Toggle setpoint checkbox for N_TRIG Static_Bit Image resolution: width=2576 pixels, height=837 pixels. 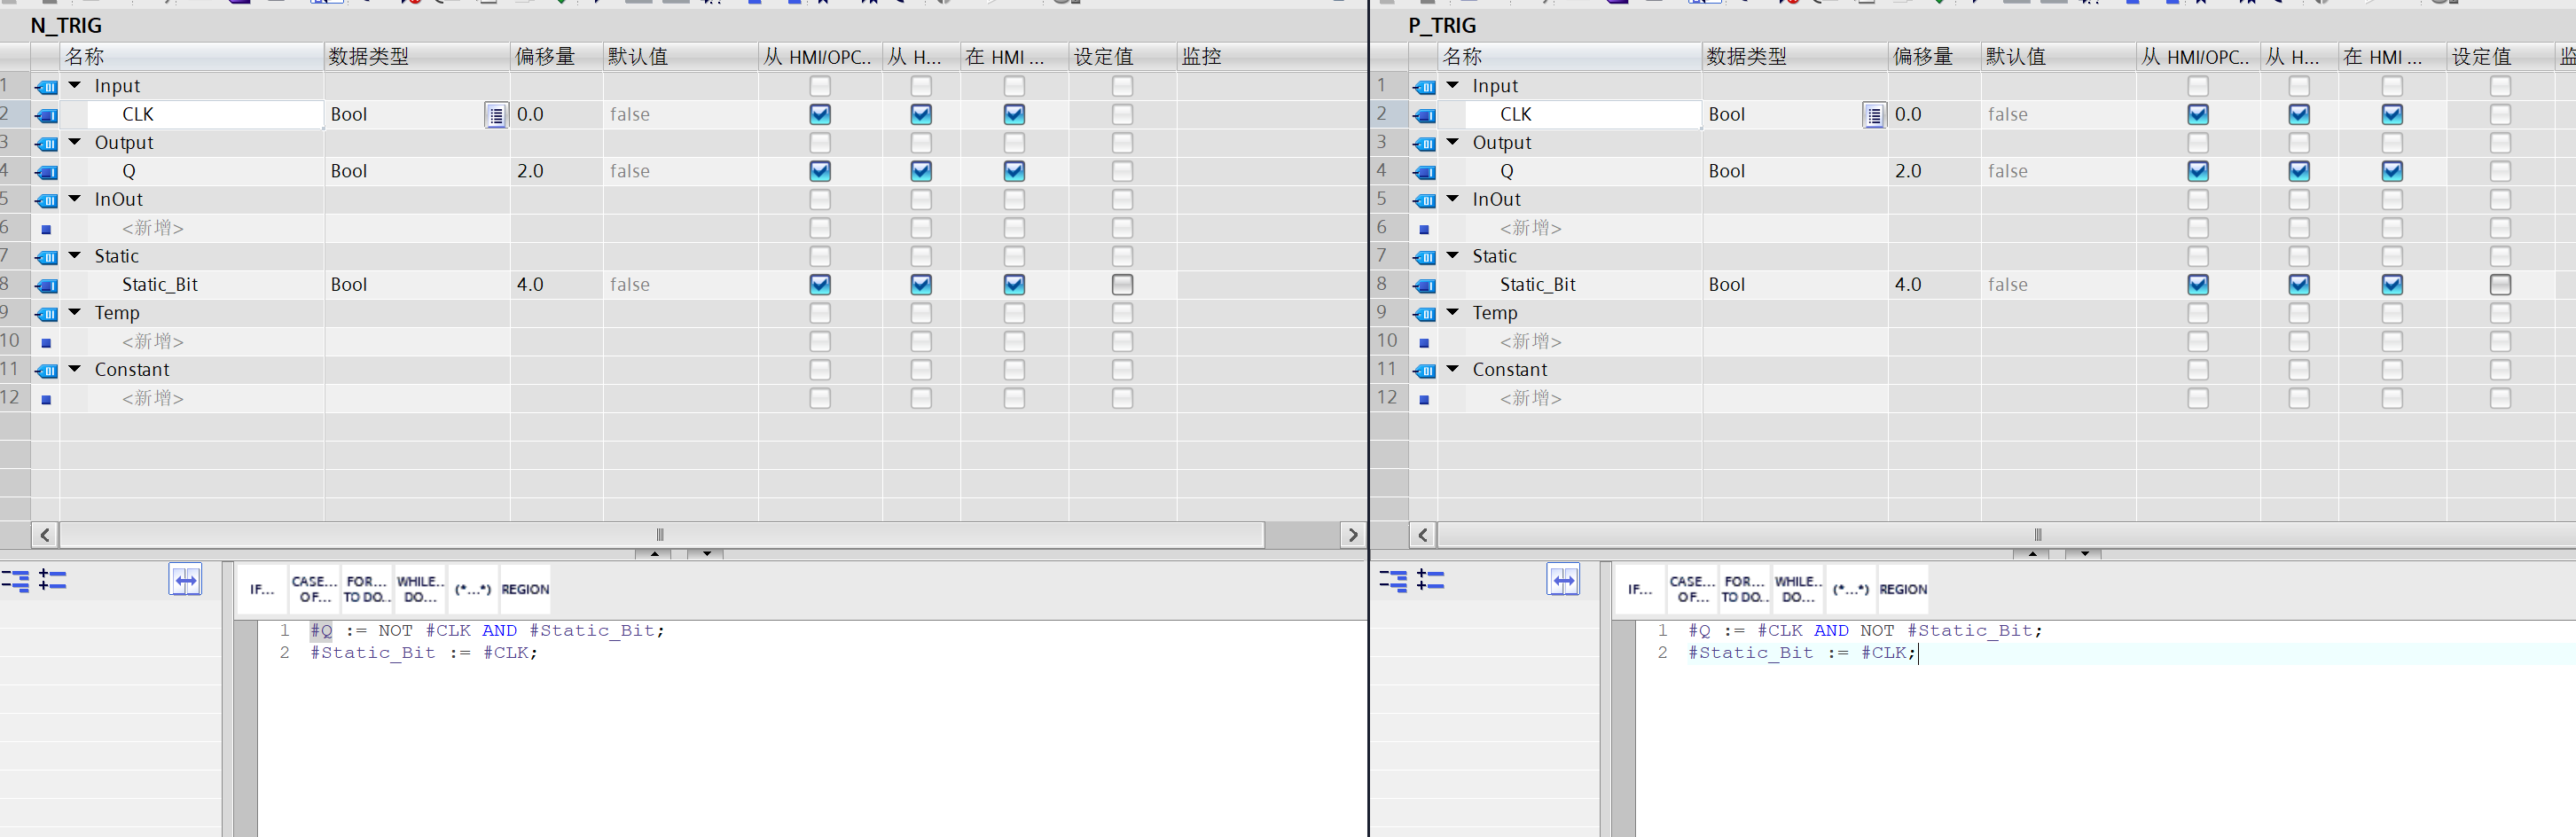1122,285
